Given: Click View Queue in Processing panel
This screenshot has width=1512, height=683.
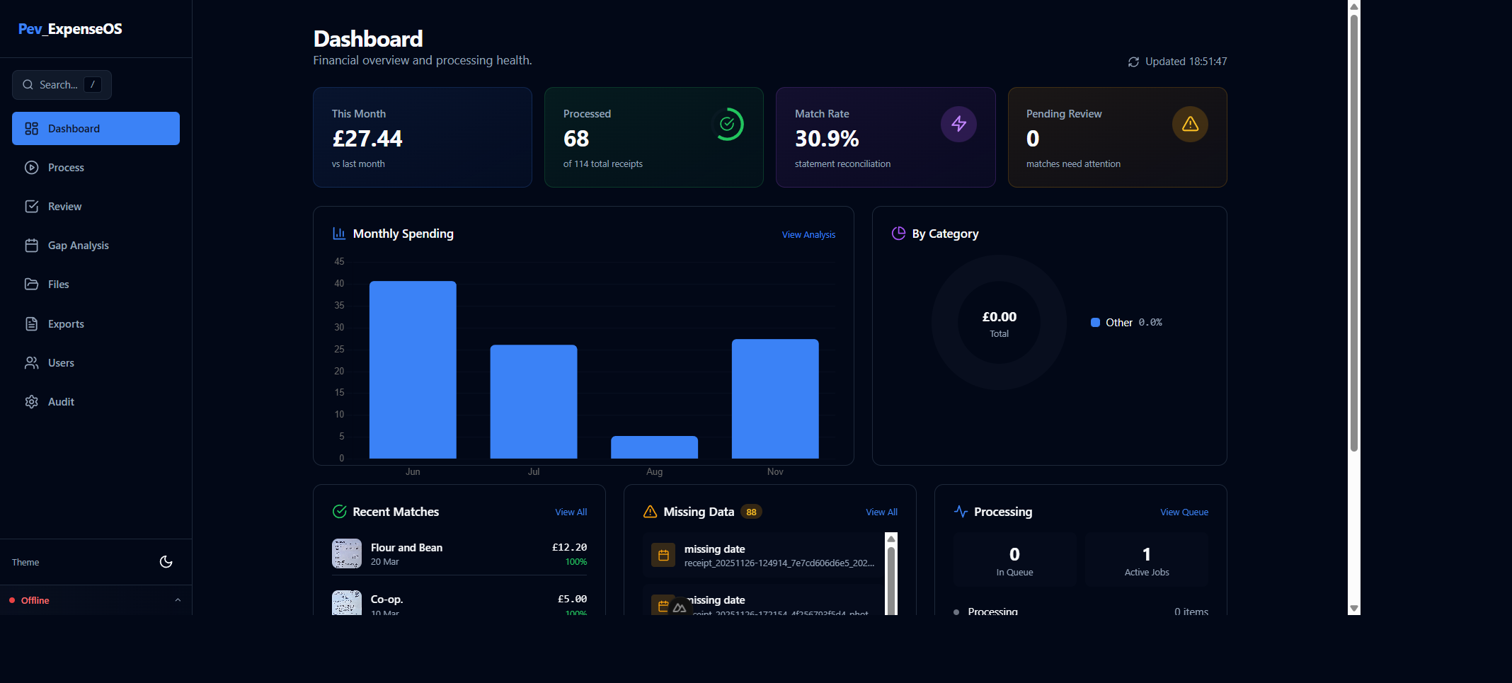Looking at the screenshot, I should click(x=1184, y=512).
